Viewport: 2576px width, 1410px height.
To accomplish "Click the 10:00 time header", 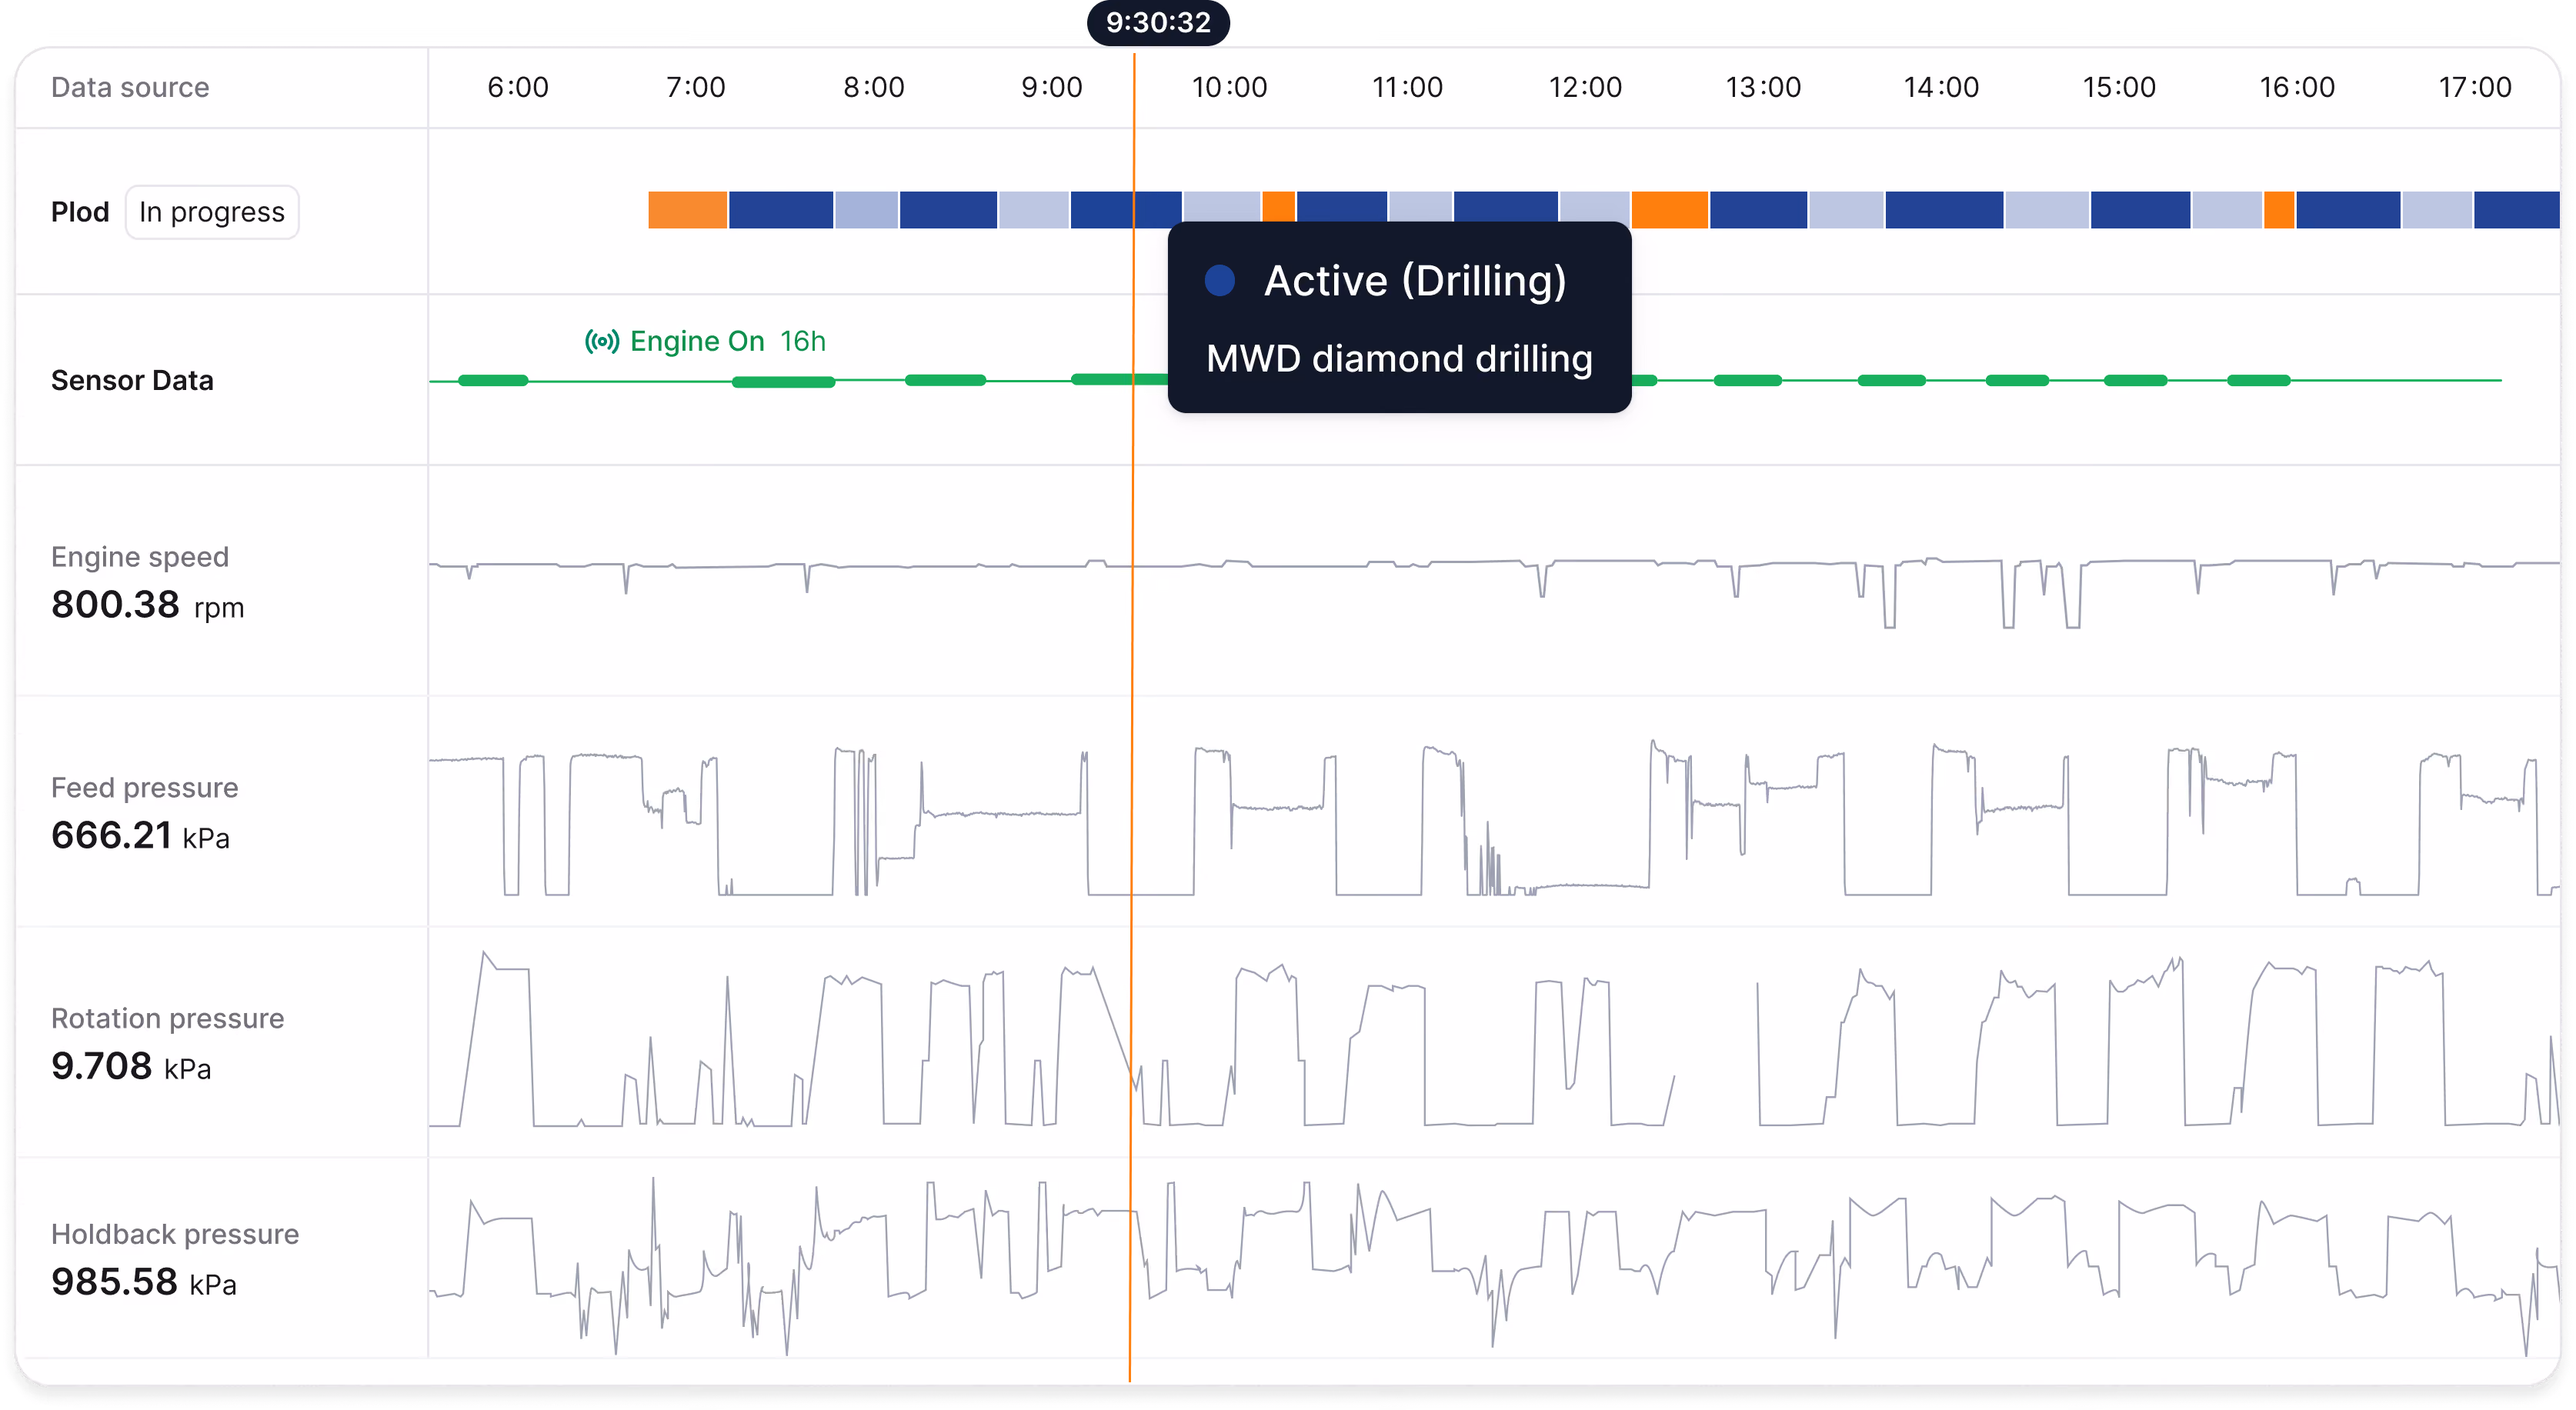I will (1229, 88).
